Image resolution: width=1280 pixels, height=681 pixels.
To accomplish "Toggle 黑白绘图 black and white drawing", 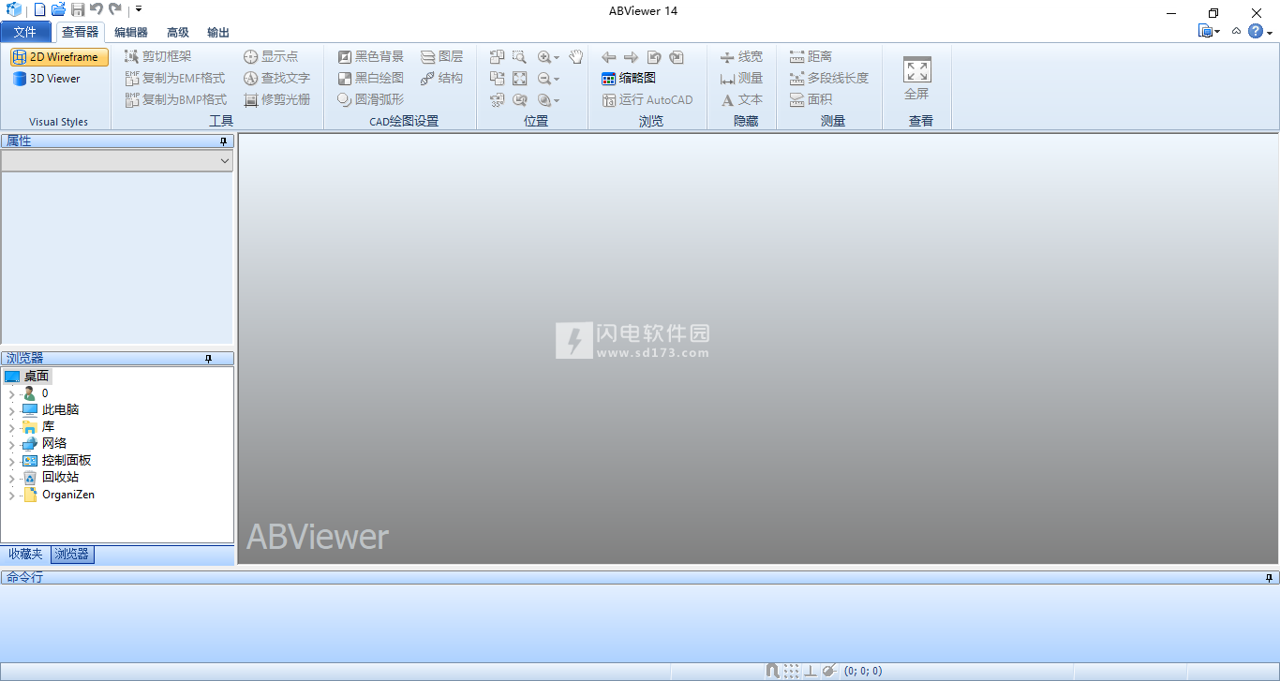I will [371, 78].
